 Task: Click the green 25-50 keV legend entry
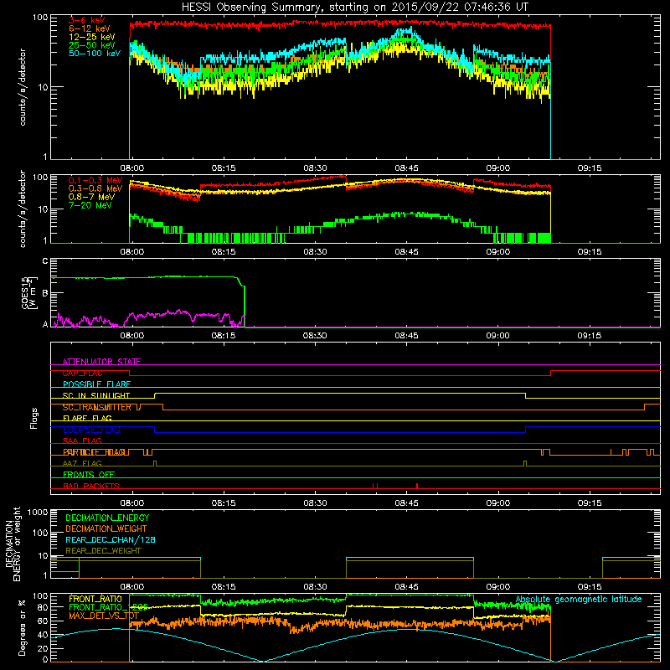tap(92, 45)
